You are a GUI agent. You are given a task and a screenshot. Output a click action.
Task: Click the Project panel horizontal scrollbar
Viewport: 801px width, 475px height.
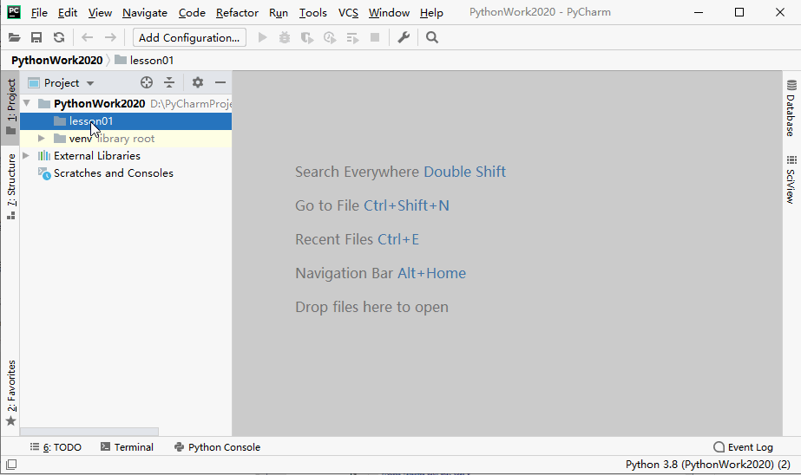[x=89, y=432]
